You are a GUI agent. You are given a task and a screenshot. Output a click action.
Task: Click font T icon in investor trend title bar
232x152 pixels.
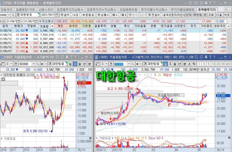pyautogui.click(x=210, y=3)
